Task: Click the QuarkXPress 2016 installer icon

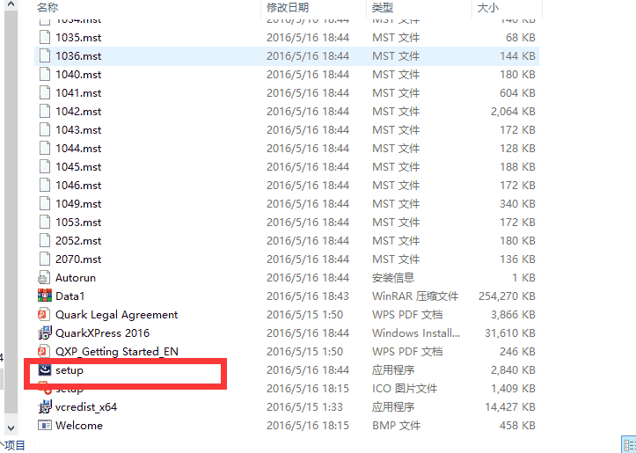Action: click(45, 332)
